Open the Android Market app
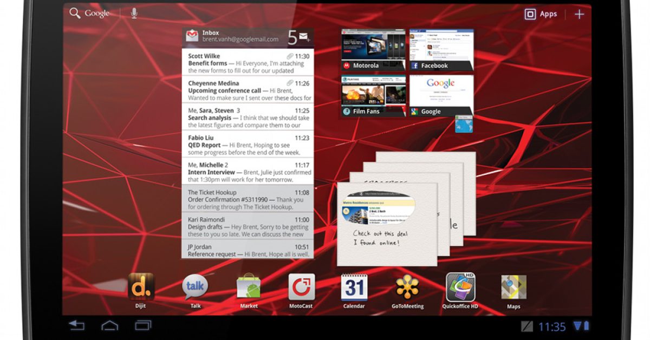This screenshot has height=340, width=650. [249, 287]
